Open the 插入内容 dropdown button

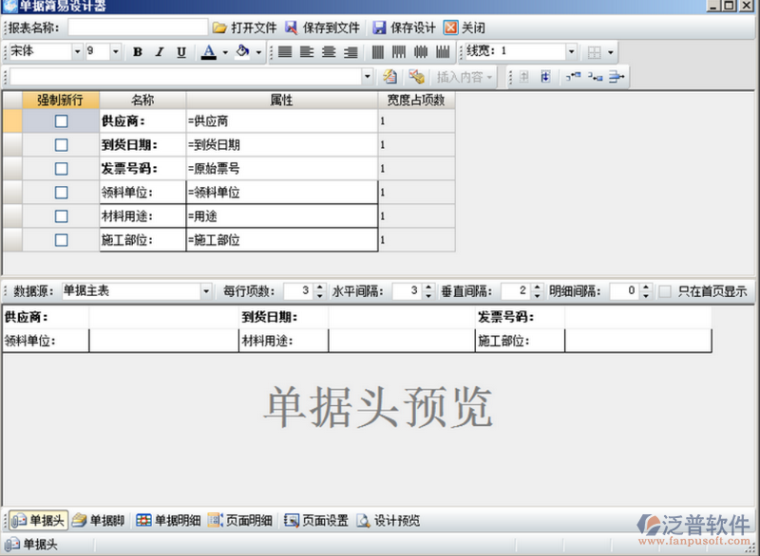tap(464, 77)
